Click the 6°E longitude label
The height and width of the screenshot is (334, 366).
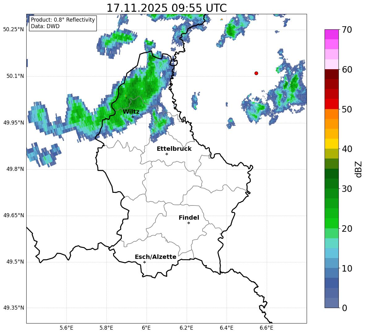(x=146, y=328)
